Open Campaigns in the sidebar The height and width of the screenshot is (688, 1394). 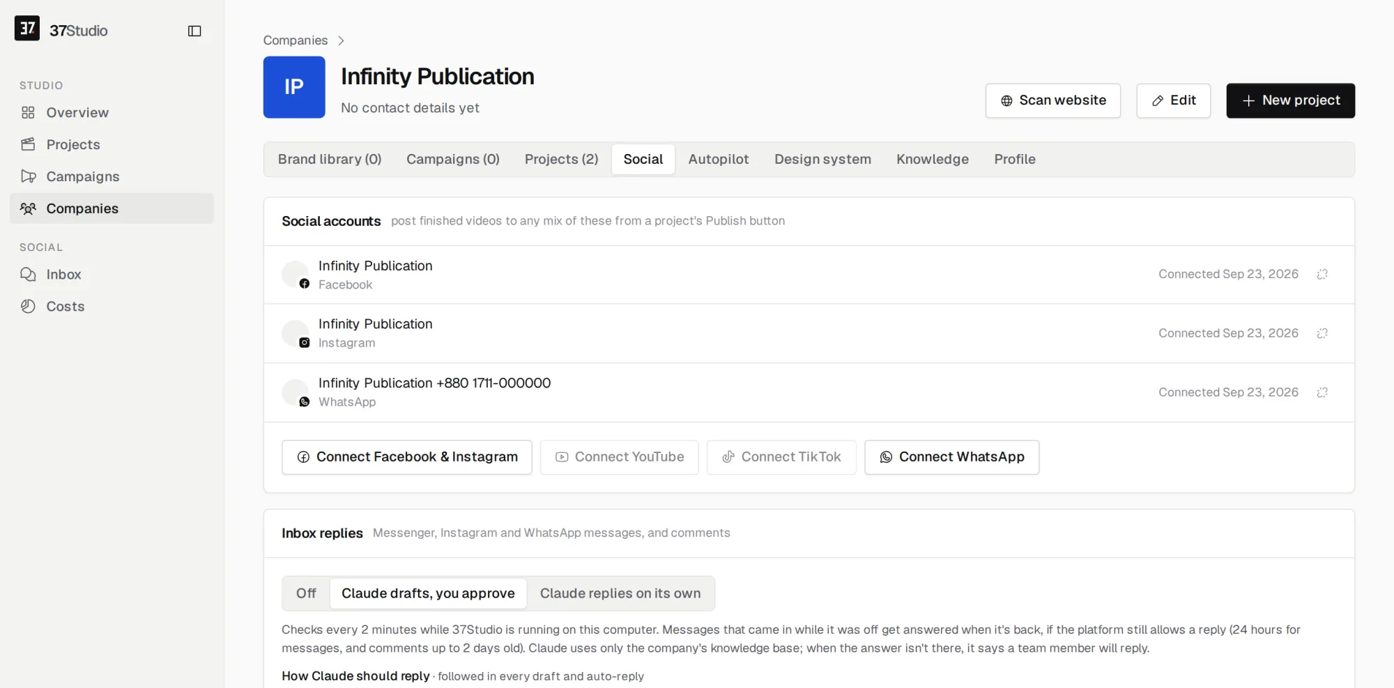(x=112, y=176)
